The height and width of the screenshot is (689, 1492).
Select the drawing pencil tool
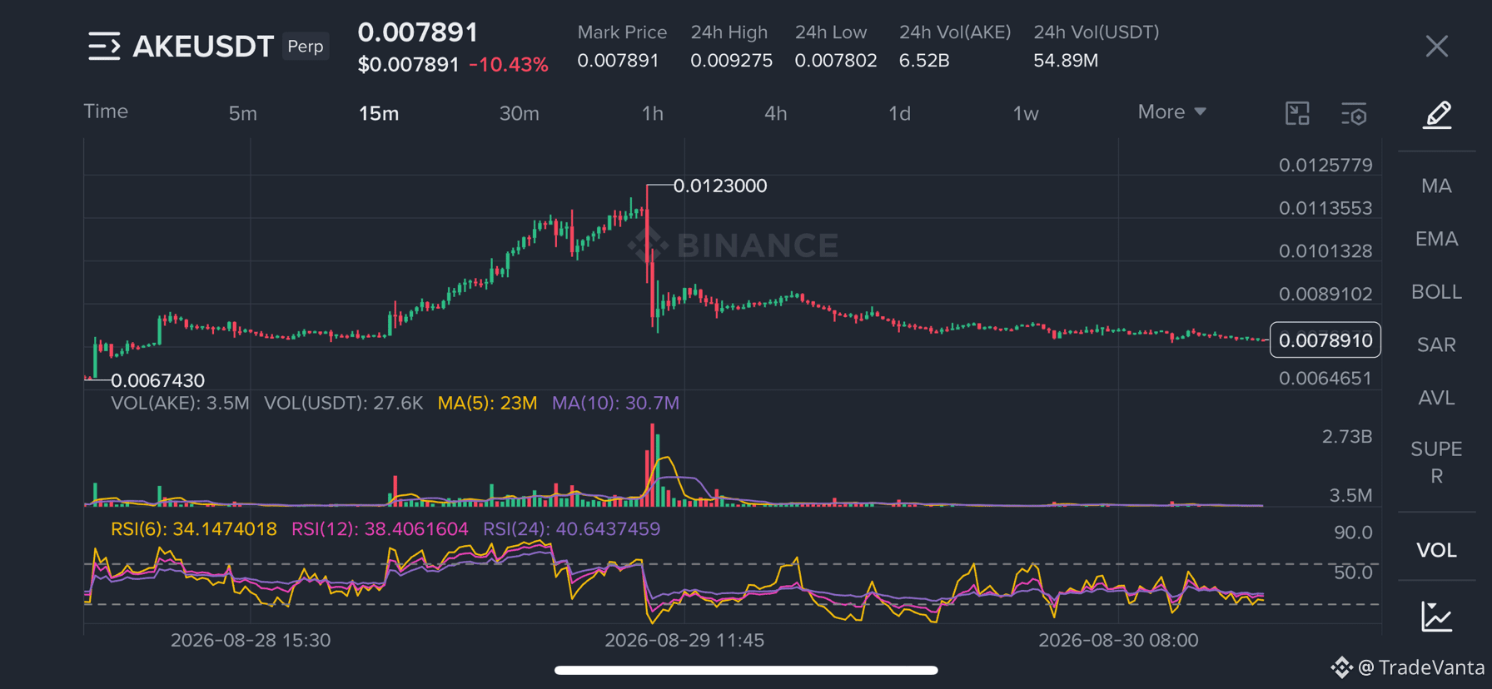tap(1437, 114)
